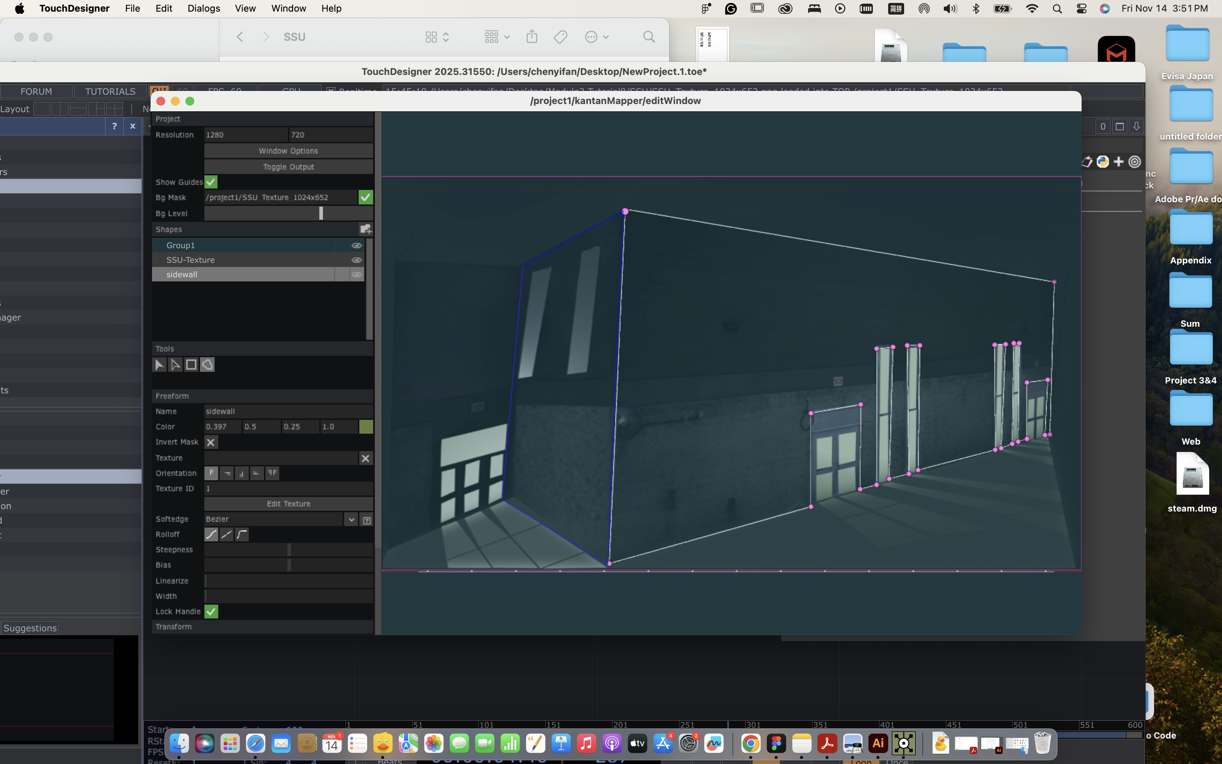
Task: Click the add new shape group icon
Action: 366,230
